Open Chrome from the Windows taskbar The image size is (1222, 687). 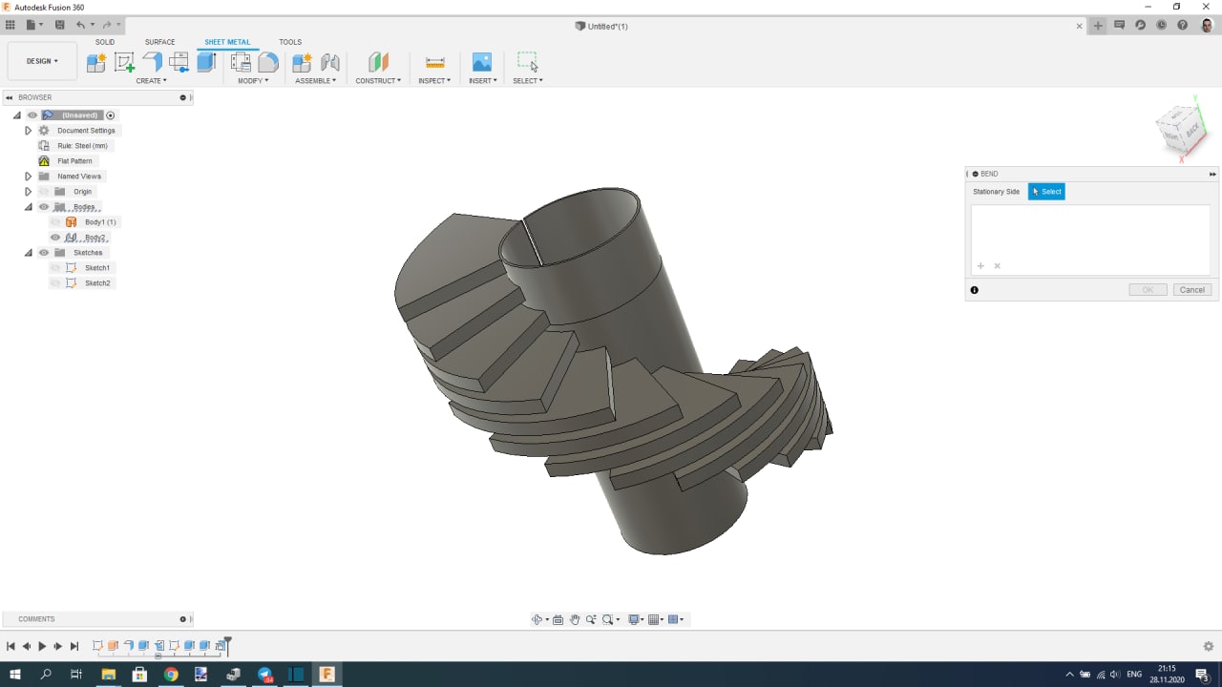[171, 674]
